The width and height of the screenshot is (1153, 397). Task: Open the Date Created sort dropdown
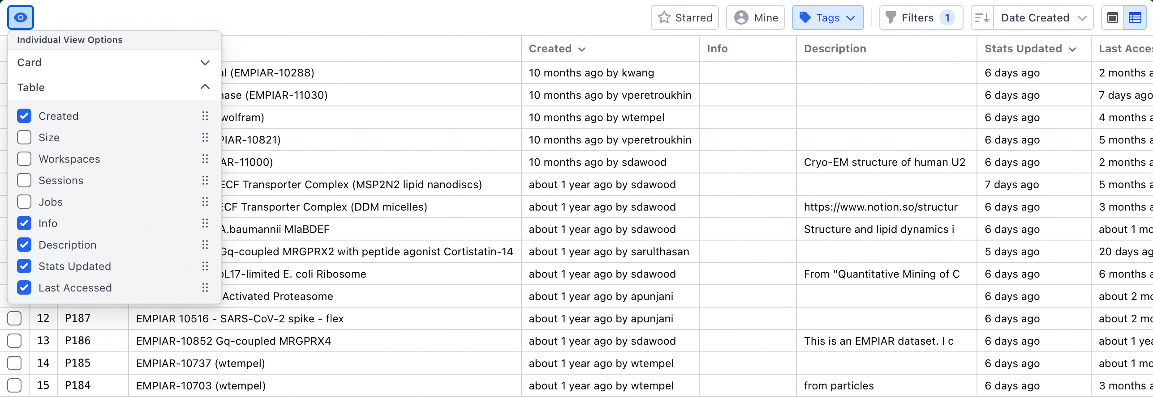(1043, 18)
